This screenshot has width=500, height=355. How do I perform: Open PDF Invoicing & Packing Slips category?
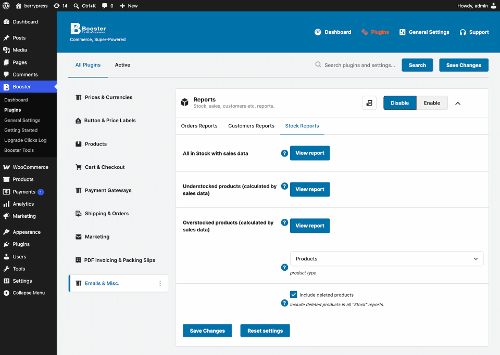coord(118,260)
